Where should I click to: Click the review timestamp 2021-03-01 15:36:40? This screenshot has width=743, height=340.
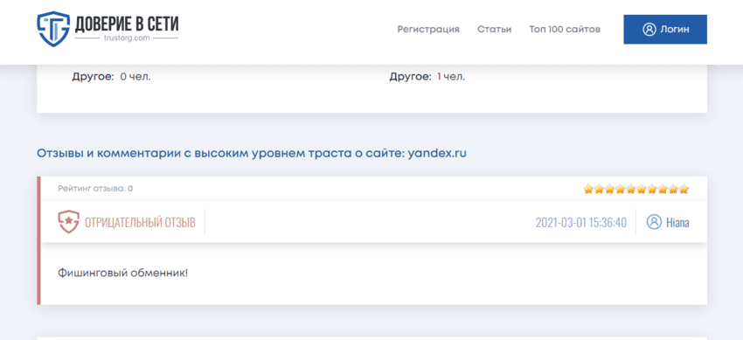click(581, 223)
